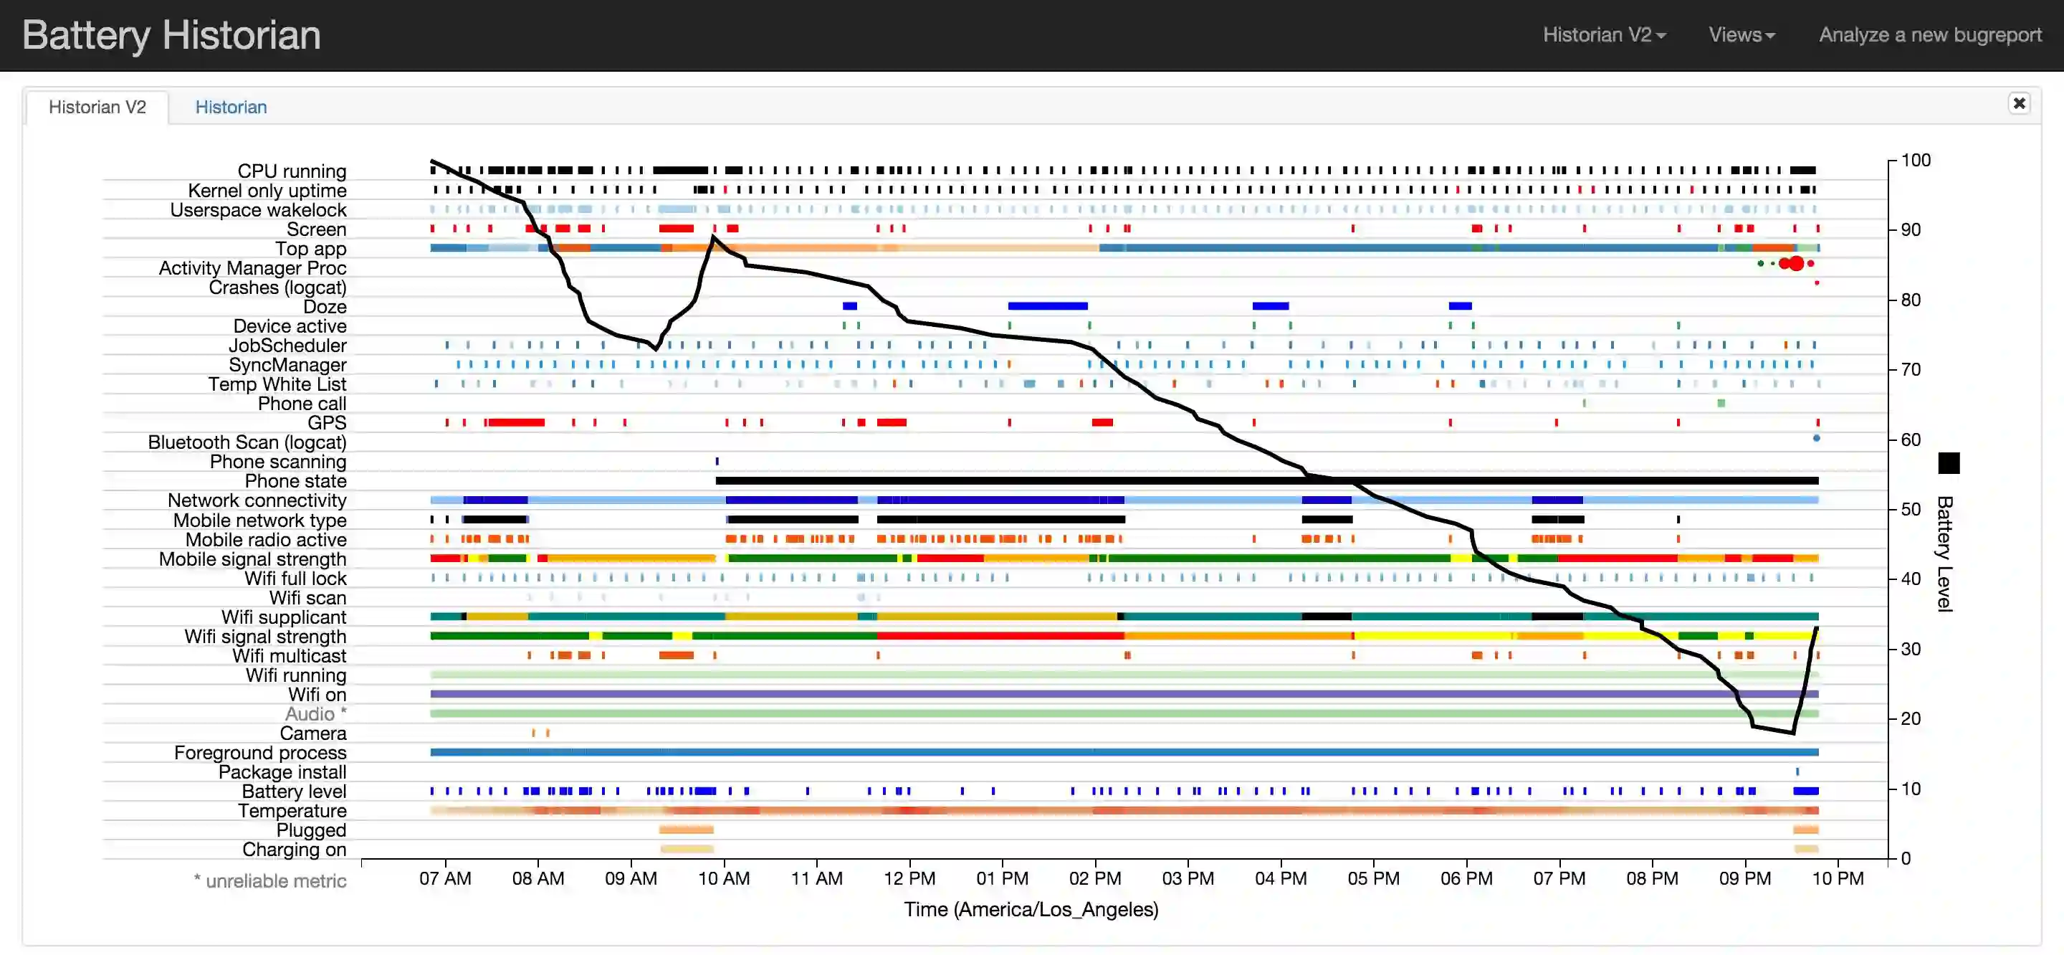Click the first Charging on bar
Viewport: 2064px width, 955px height.
(686, 848)
